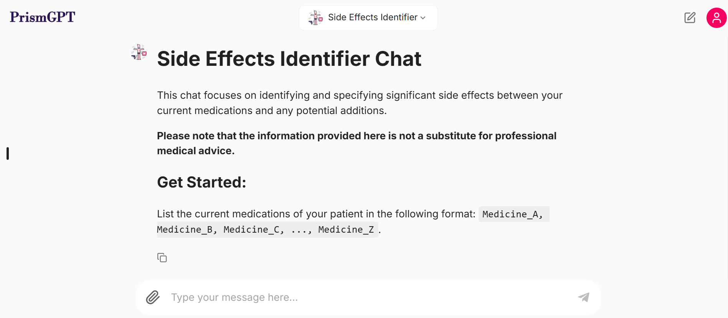Open the Side Effects Identifier model dropdown label
The width and height of the screenshot is (728, 318).
[x=372, y=18]
